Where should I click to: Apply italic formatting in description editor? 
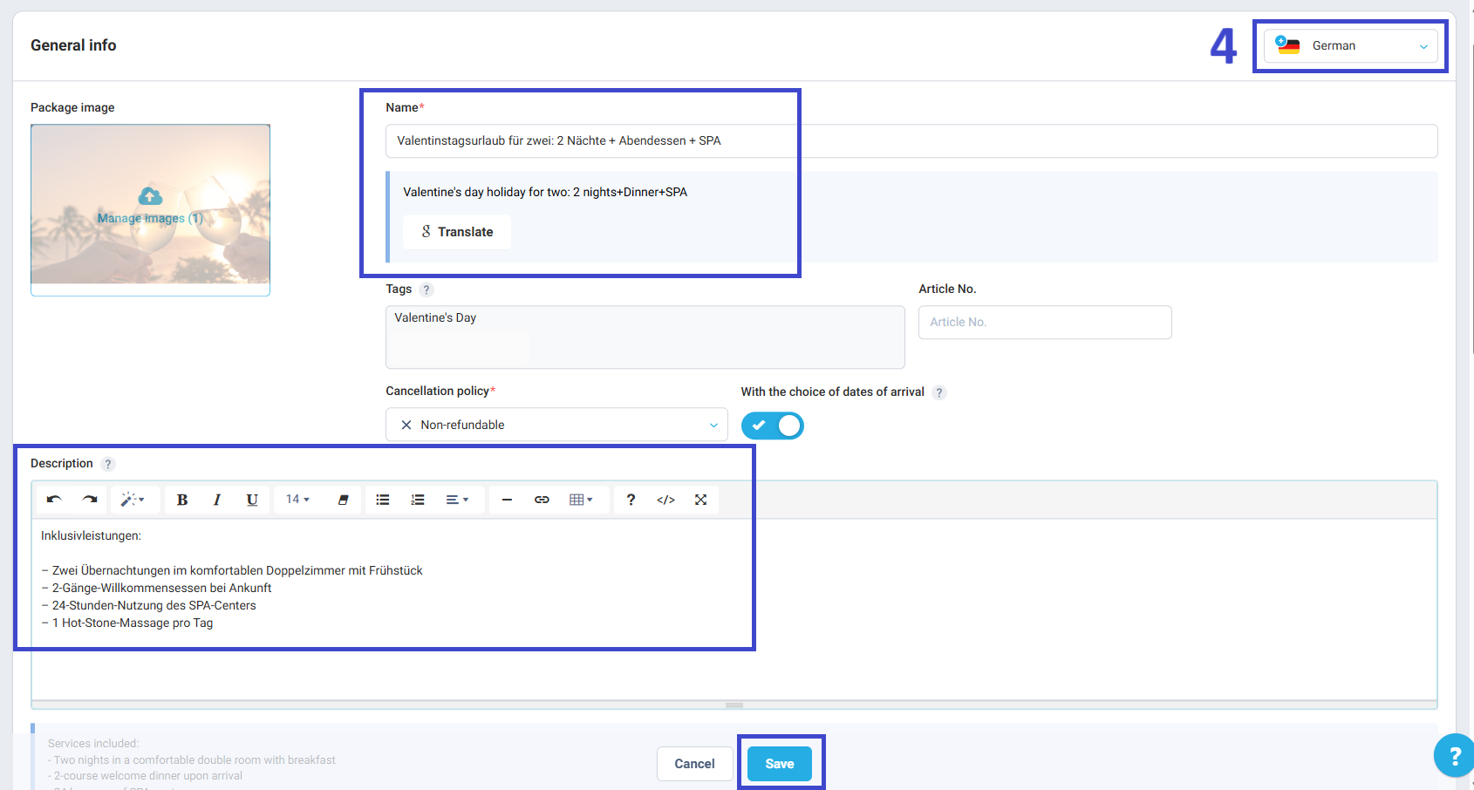coord(217,500)
